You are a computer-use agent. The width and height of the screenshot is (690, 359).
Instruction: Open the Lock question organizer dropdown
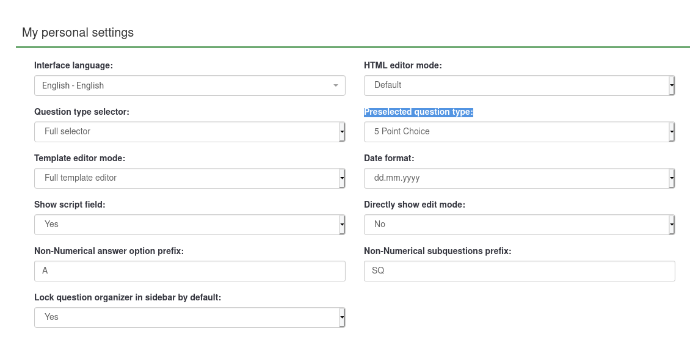click(189, 317)
